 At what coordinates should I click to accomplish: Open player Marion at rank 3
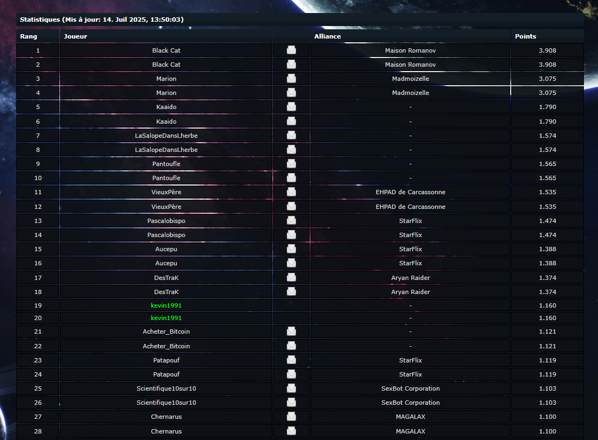tap(166, 79)
